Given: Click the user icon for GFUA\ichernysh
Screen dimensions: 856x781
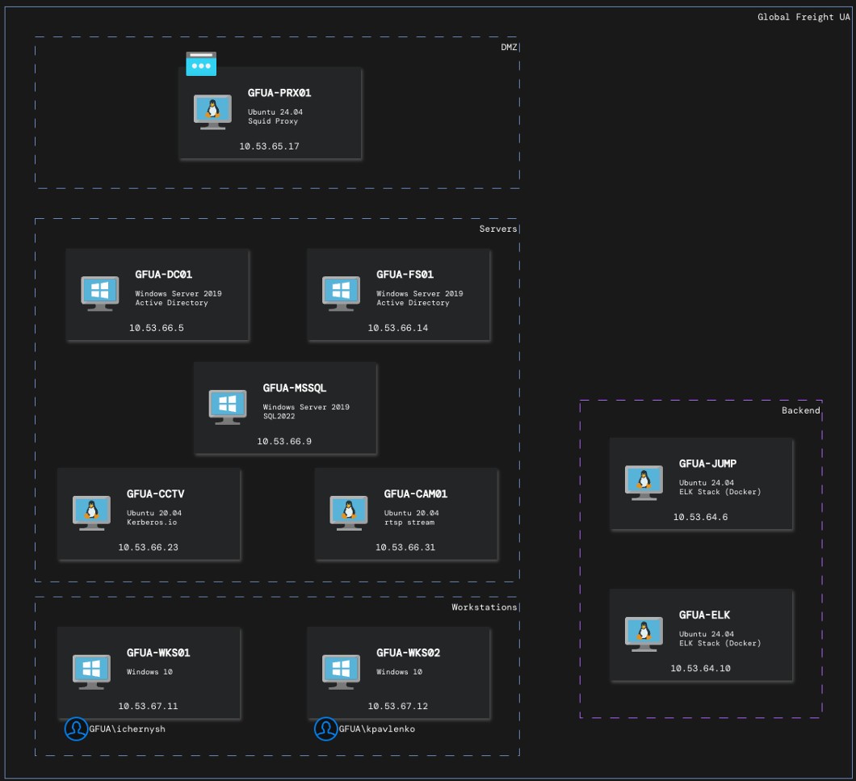Looking at the screenshot, I should click(x=77, y=729).
